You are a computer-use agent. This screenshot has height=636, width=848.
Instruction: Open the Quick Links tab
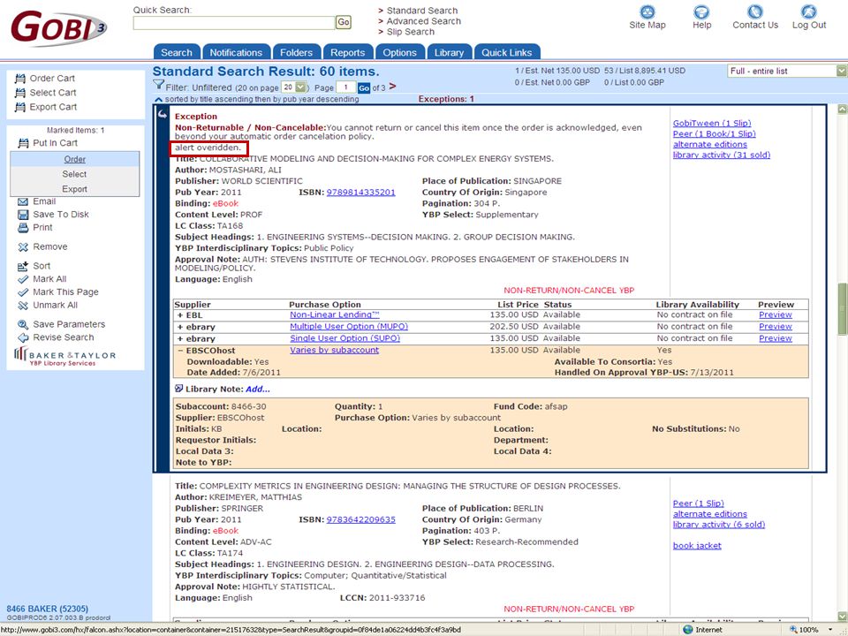(507, 52)
